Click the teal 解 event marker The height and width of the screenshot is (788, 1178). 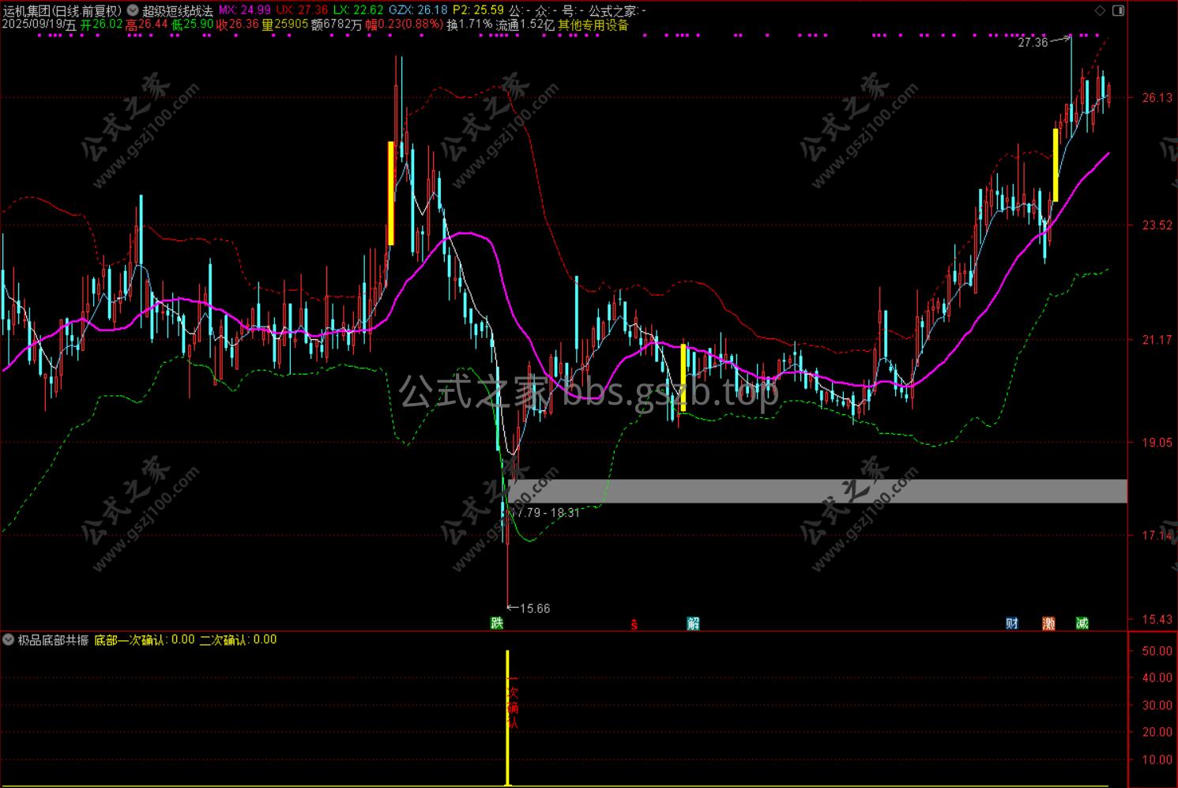tap(693, 624)
